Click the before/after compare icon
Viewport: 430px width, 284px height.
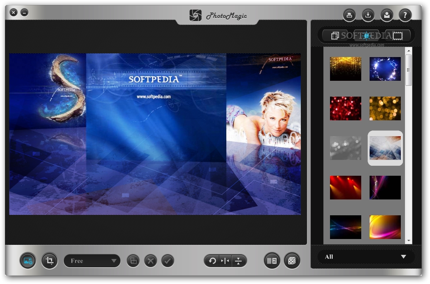click(x=272, y=261)
